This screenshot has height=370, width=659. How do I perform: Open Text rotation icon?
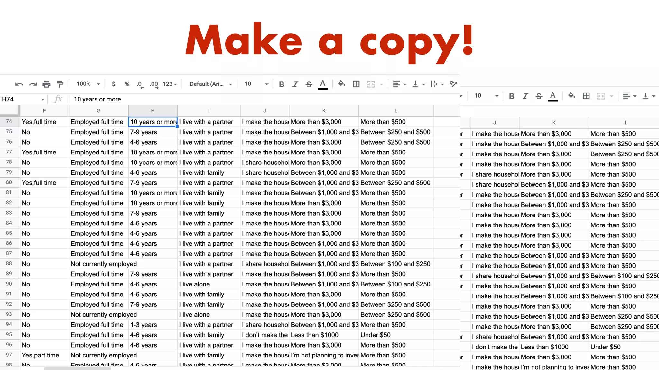pos(453,84)
